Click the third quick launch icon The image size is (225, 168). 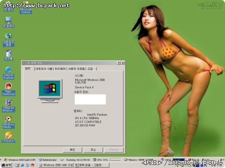tap(27, 165)
